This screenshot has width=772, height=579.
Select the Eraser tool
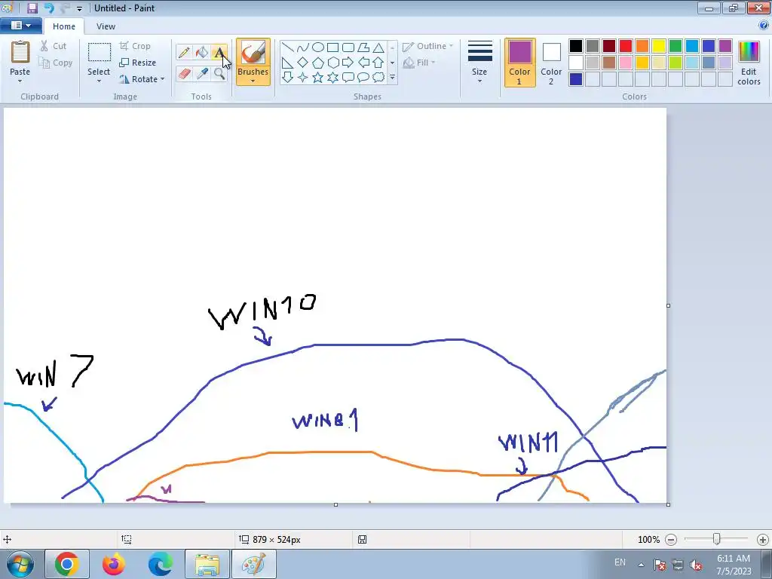(184, 74)
